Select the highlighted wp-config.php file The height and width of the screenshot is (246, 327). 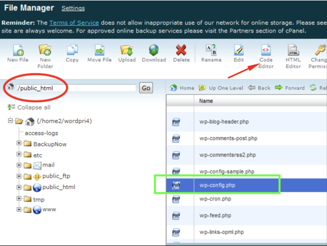point(217,185)
